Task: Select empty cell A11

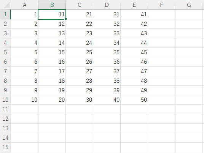Action: coord(25,109)
